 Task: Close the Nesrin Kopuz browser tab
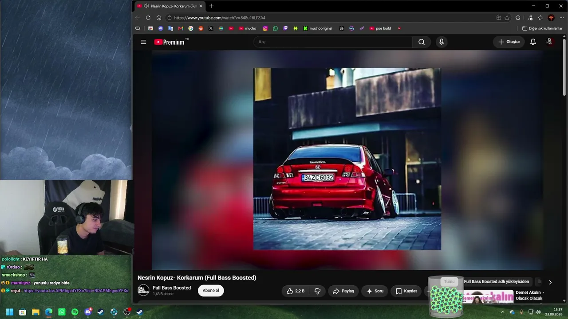[201, 6]
